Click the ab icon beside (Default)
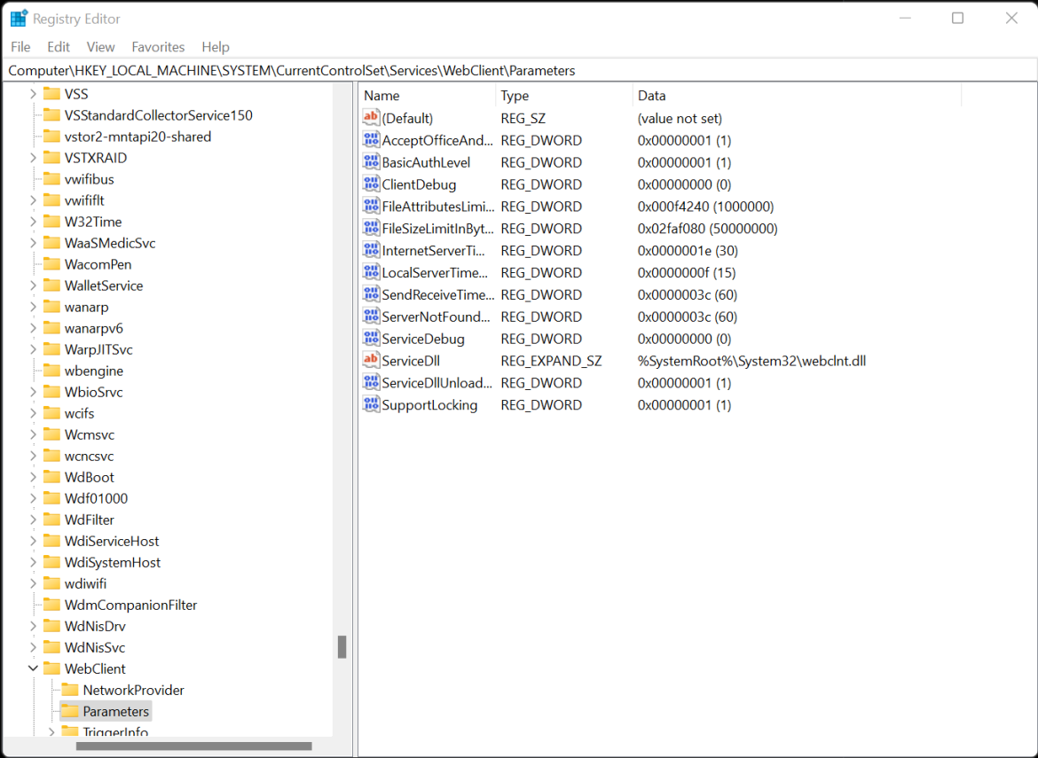Screen dimensions: 1038x758 [371, 117]
